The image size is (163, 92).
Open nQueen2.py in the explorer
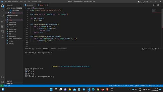12,31
